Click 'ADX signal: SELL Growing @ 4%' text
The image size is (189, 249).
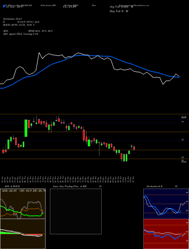pos(21,34)
